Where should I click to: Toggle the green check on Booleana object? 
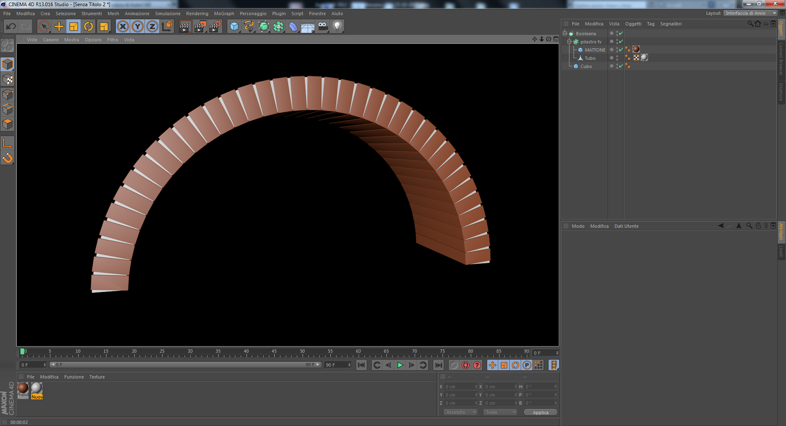pyautogui.click(x=621, y=34)
